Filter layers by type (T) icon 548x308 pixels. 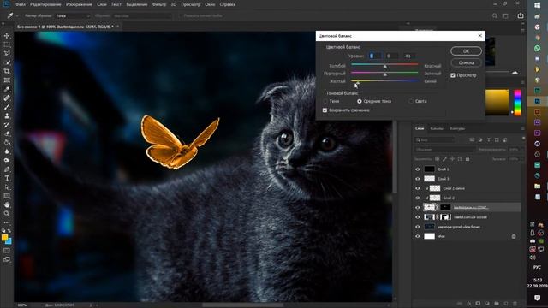coord(489,139)
